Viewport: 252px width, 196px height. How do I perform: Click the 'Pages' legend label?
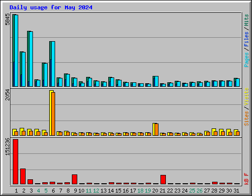coord(247,60)
